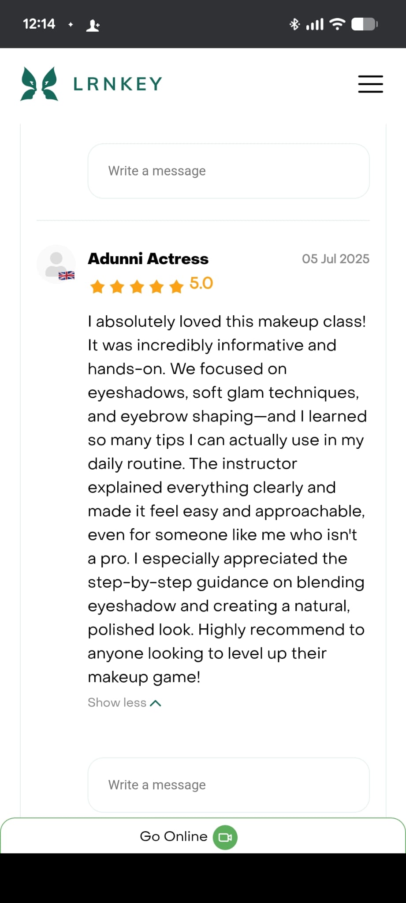This screenshot has width=406, height=903.
Task: Tap the battery indicator icon
Action: [365, 24]
